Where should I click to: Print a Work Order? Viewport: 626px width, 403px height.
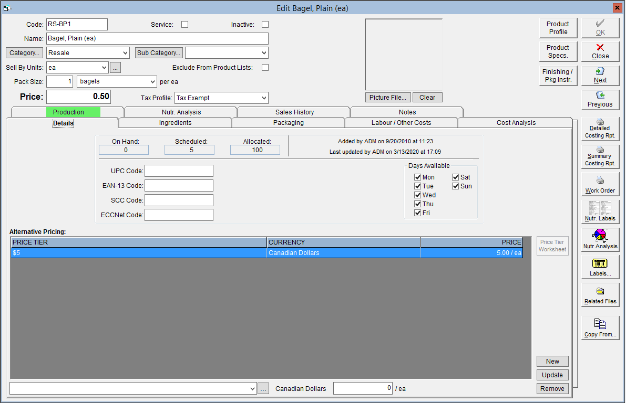click(x=600, y=184)
